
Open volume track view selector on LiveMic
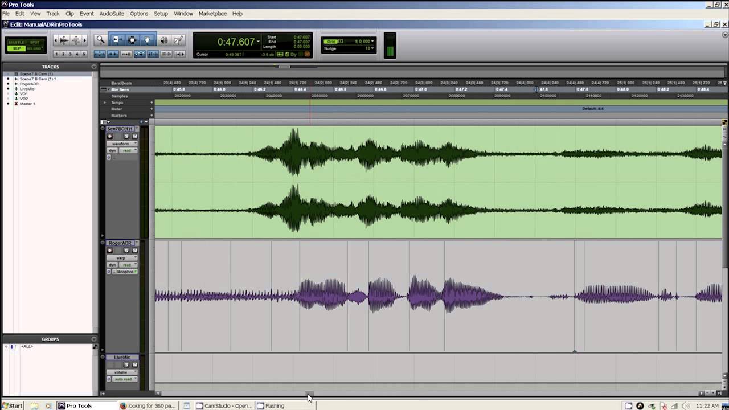(122, 372)
